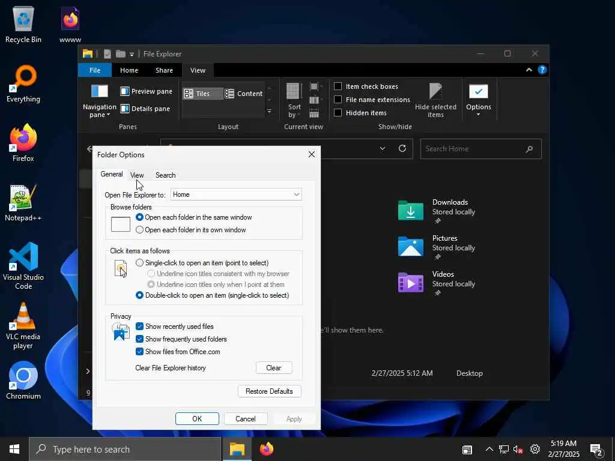
Task: Open Firefox from the taskbar
Action: (267, 449)
